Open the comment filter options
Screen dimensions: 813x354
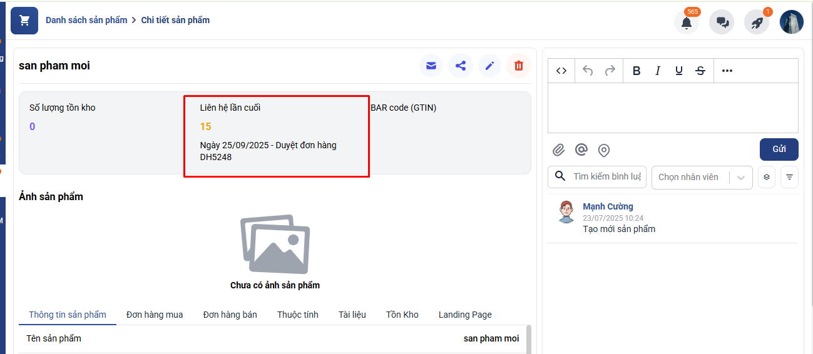tap(789, 177)
